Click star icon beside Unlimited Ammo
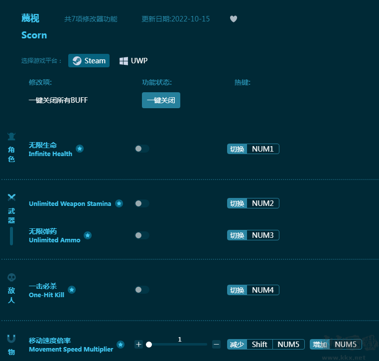 [x=88, y=235]
